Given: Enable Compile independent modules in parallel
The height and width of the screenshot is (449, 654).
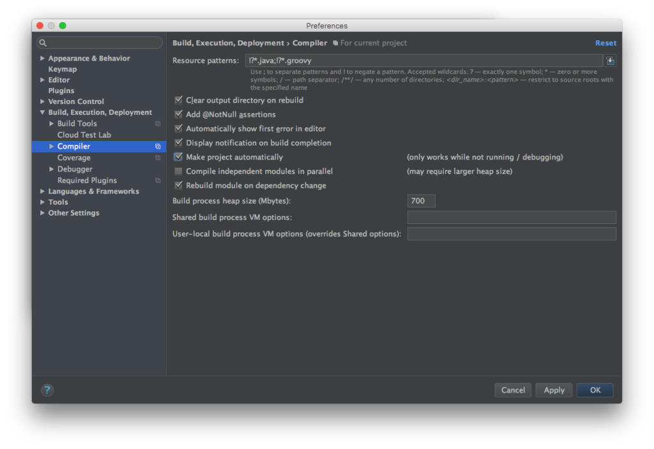Looking at the screenshot, I should (x=179, y=172).
